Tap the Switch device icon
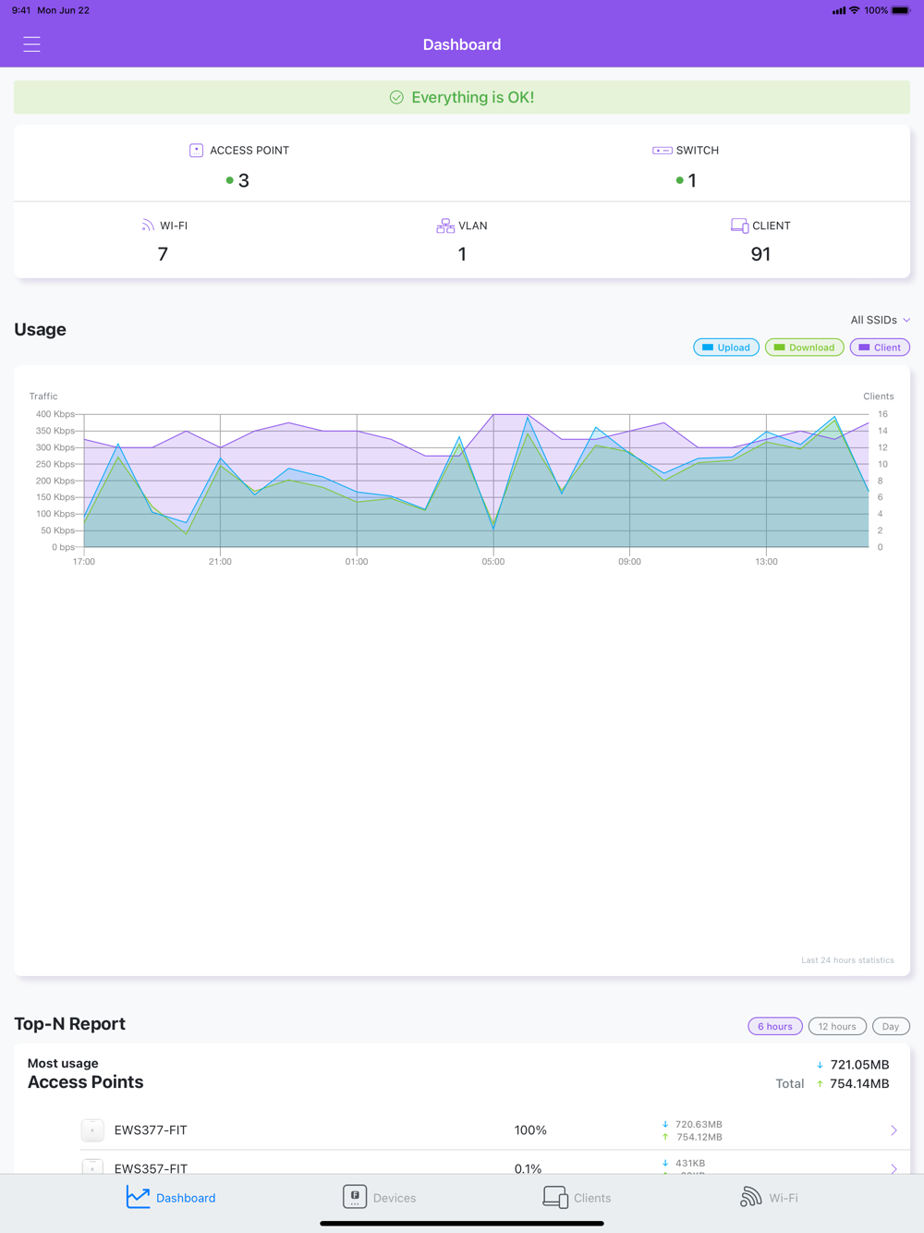This screenshot has width=924, height=1233. point(662,151)
